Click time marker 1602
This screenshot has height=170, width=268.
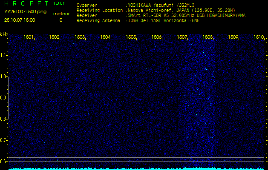tap(54, 37)
